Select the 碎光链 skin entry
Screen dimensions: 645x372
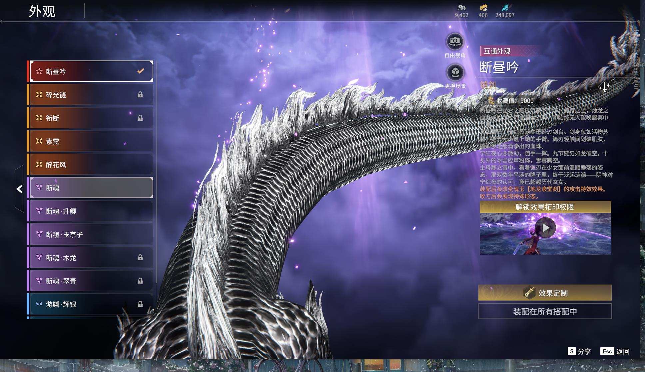click(x=92, y=94)
